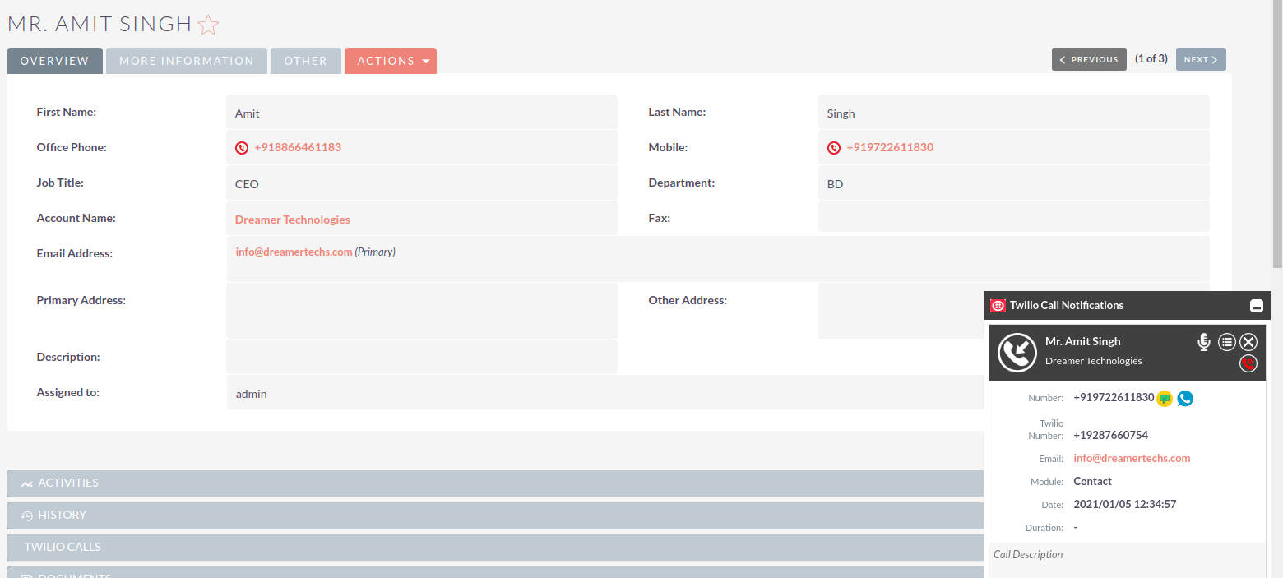Click the Twilio logo in notification header
Screen dimensions: 1283x578
pyautogui.click(x=998, y=306)
